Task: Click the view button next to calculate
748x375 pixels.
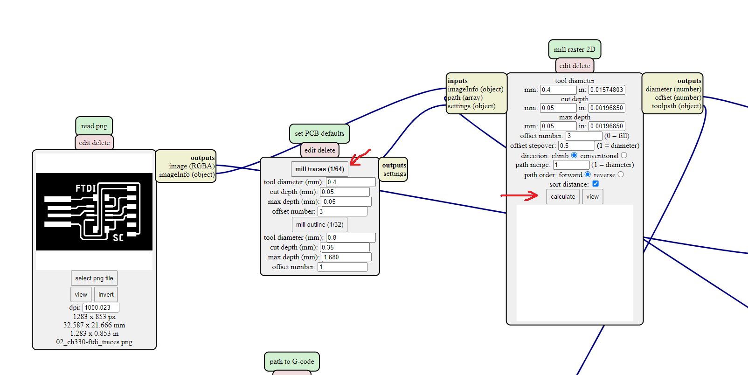Action: [592, 196]
